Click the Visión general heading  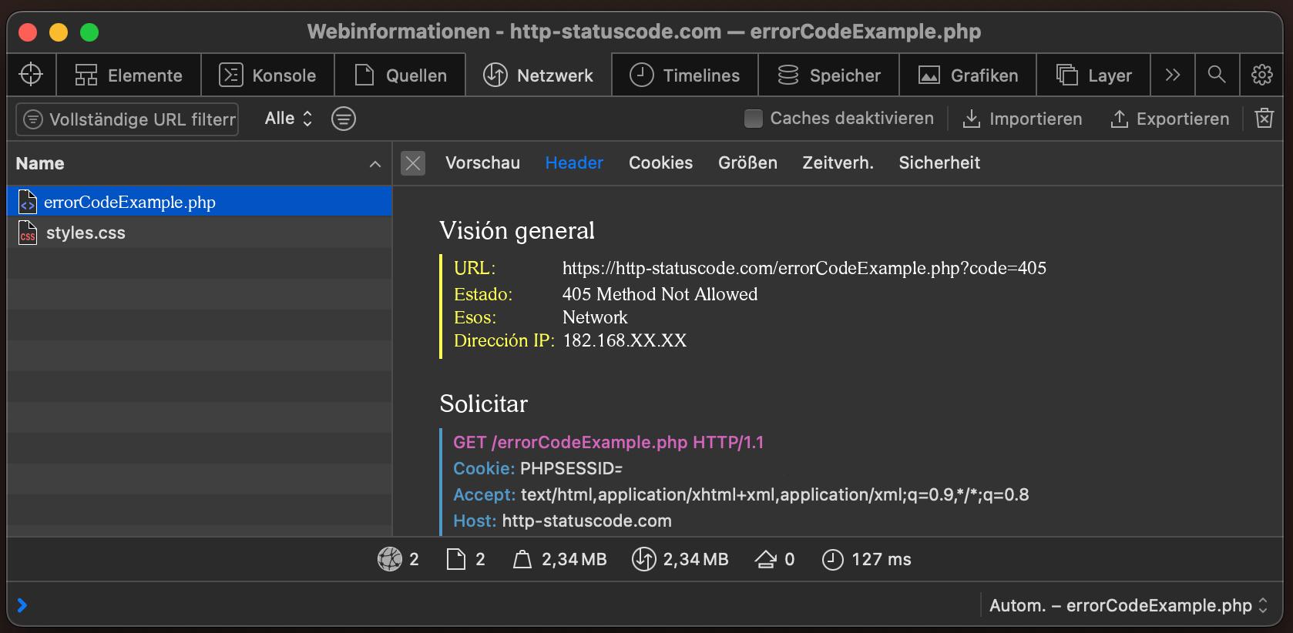(x=517, y=230)
